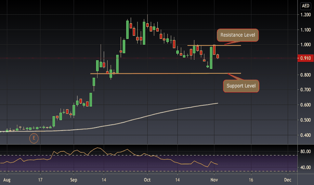Select the Support Level callout label
The width and height of the screenshot is (314, 185).
point(241,86)
